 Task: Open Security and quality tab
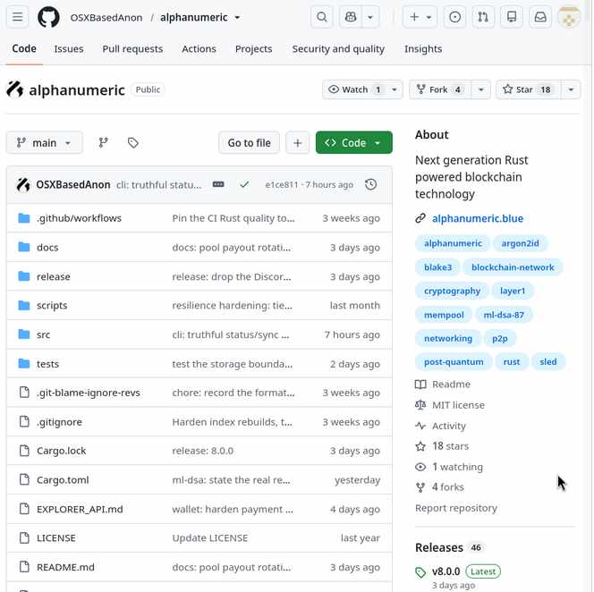pyautogui.click(x=338, y=49)
